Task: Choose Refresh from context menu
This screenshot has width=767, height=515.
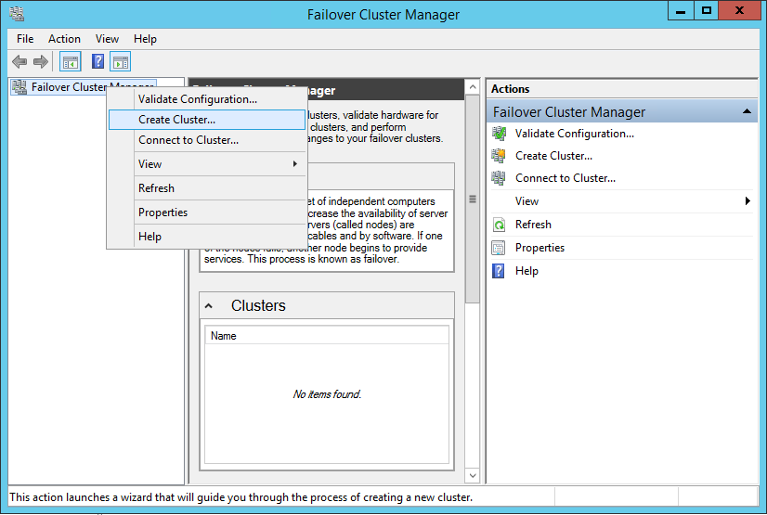Action: 207,188
